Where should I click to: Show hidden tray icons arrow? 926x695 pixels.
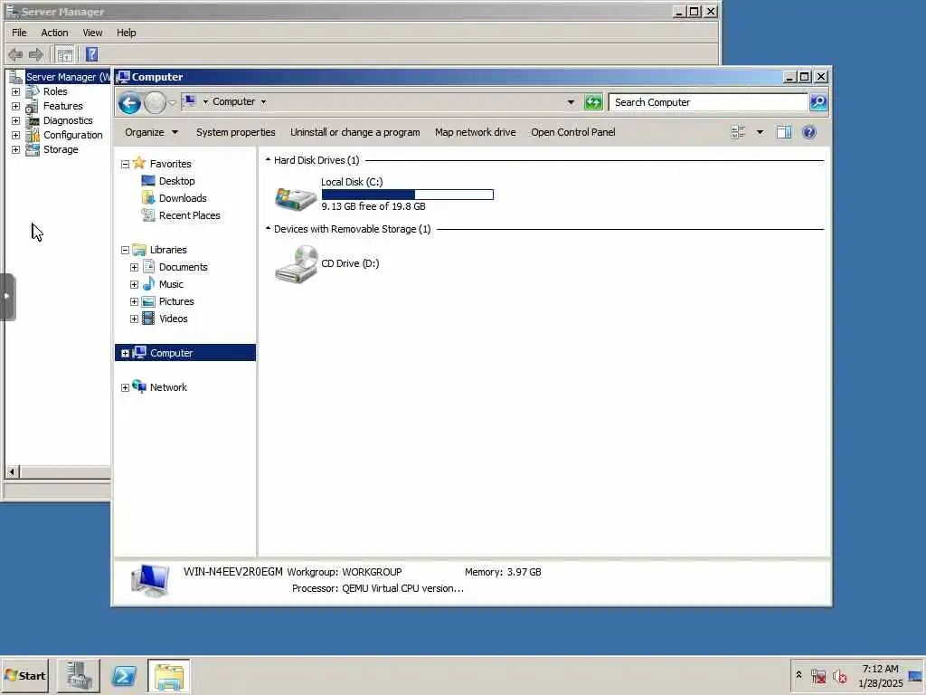(799, 675)
